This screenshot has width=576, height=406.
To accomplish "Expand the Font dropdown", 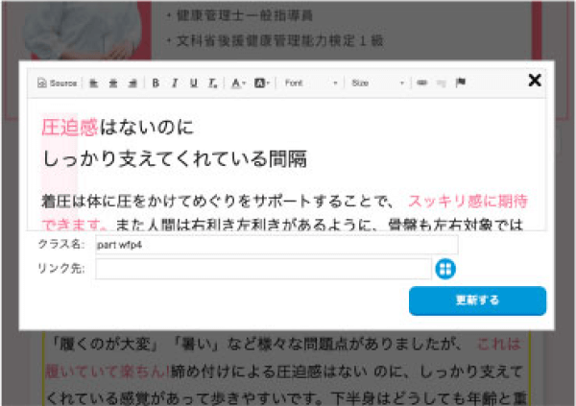I will [x=311, y=84].
